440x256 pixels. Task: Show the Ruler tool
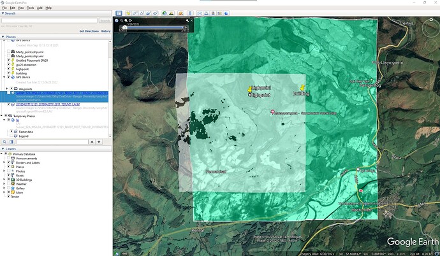[x=190, y=13]
